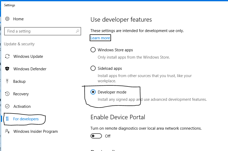Click the Activation checkmark circle icon
228x151 pixels.
(x=7, y=106)
